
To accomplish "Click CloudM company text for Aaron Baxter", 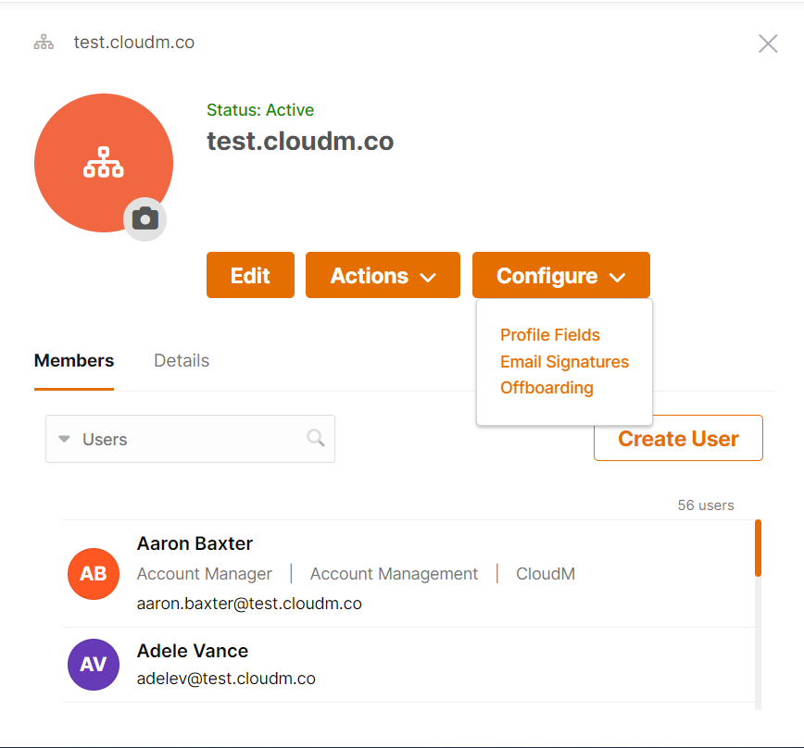I will (545, 574).
